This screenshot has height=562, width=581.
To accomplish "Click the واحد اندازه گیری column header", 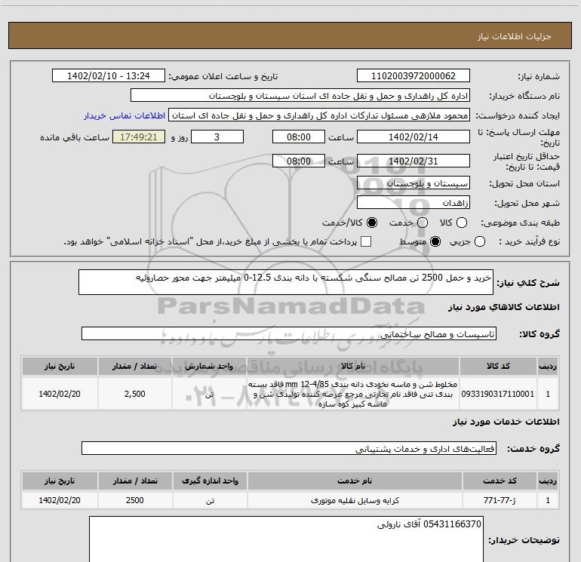I will pos(210,481).
